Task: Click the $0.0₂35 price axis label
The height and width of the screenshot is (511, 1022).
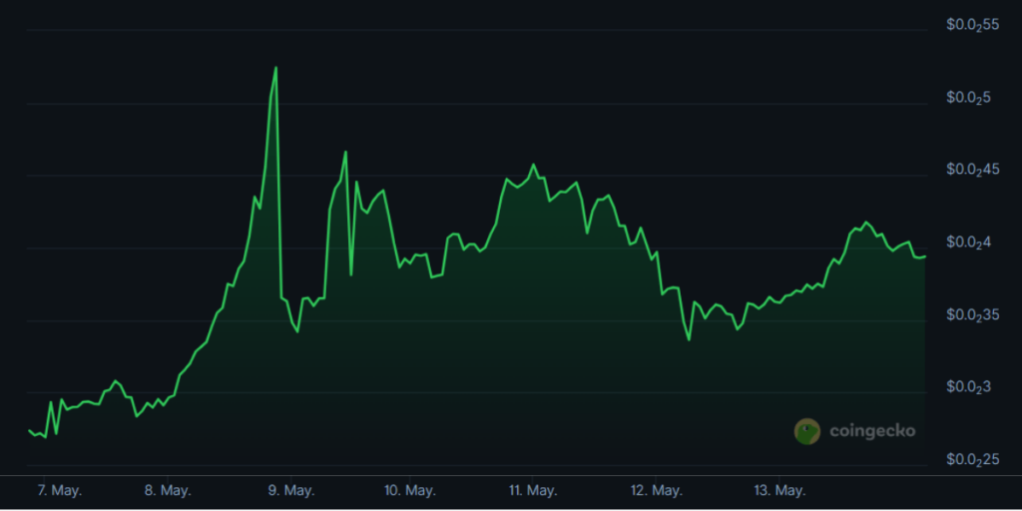Action: coord(972,315)
